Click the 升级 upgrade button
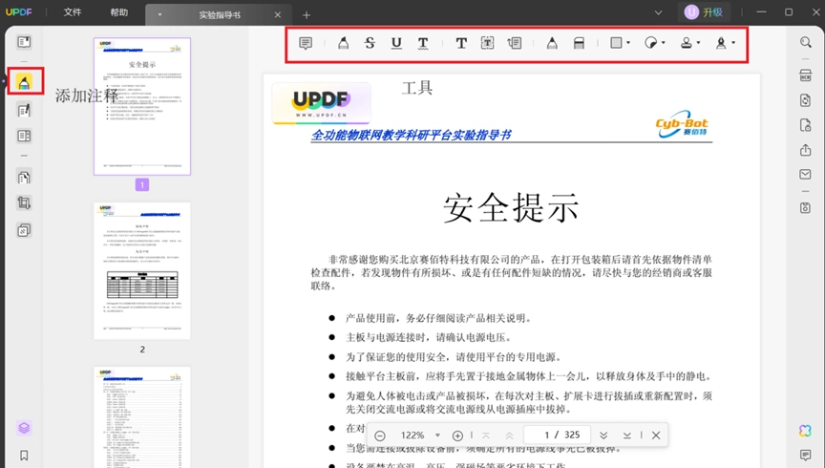The image size is (825, 468). [704, 12]
